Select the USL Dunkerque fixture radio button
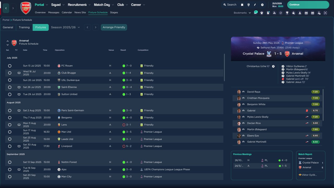 pyautogui.click(x=10, y=80)
